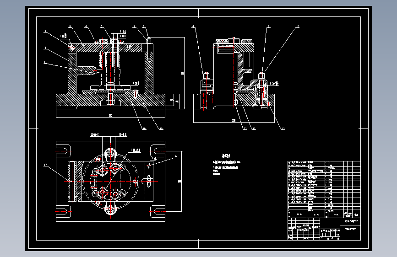
Task: Select part balloon number 4 above front view
Action: click(x=86, y=27)
